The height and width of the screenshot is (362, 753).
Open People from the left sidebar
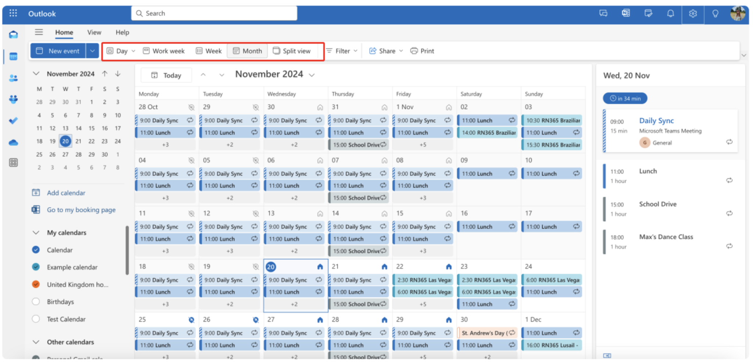[x=14, y=78]
